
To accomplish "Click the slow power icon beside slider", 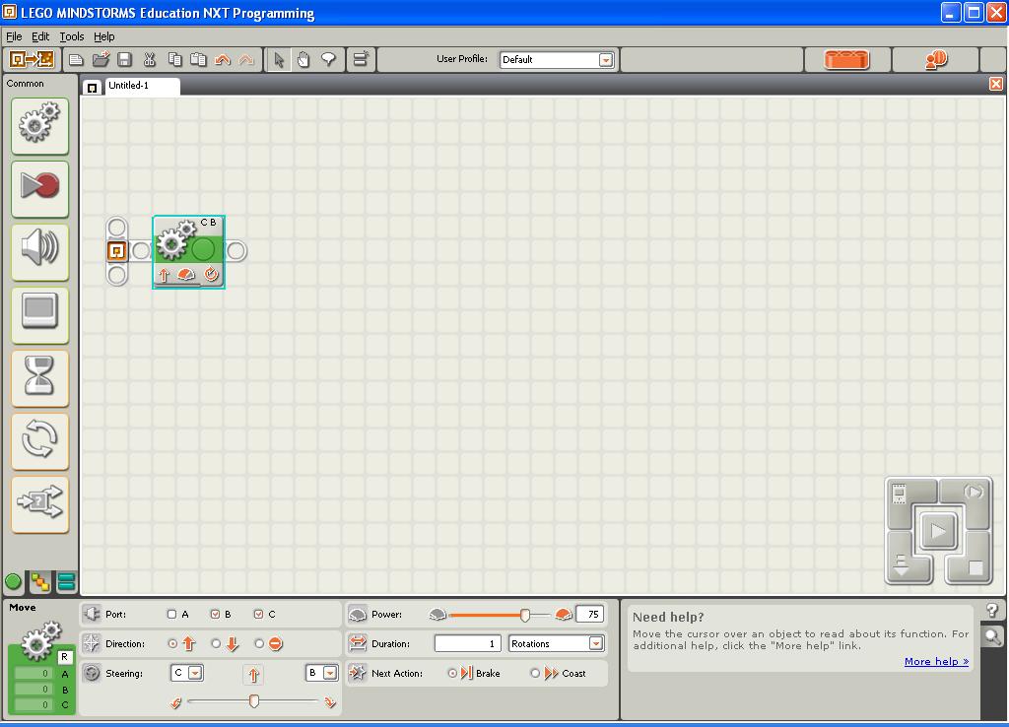I will click(437, 615).
